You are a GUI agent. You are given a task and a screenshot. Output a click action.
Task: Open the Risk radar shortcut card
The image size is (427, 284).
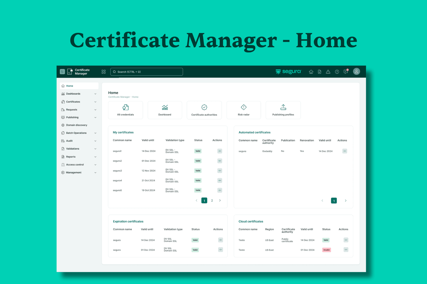(244, 110)
